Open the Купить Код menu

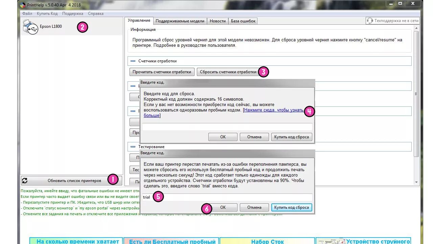point(47,14)
